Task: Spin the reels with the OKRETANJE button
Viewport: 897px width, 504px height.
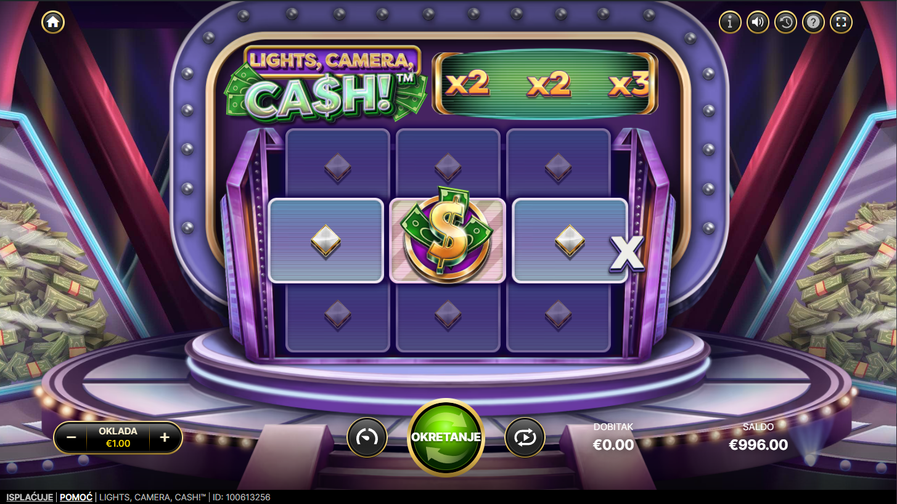Action: [446, 437]
